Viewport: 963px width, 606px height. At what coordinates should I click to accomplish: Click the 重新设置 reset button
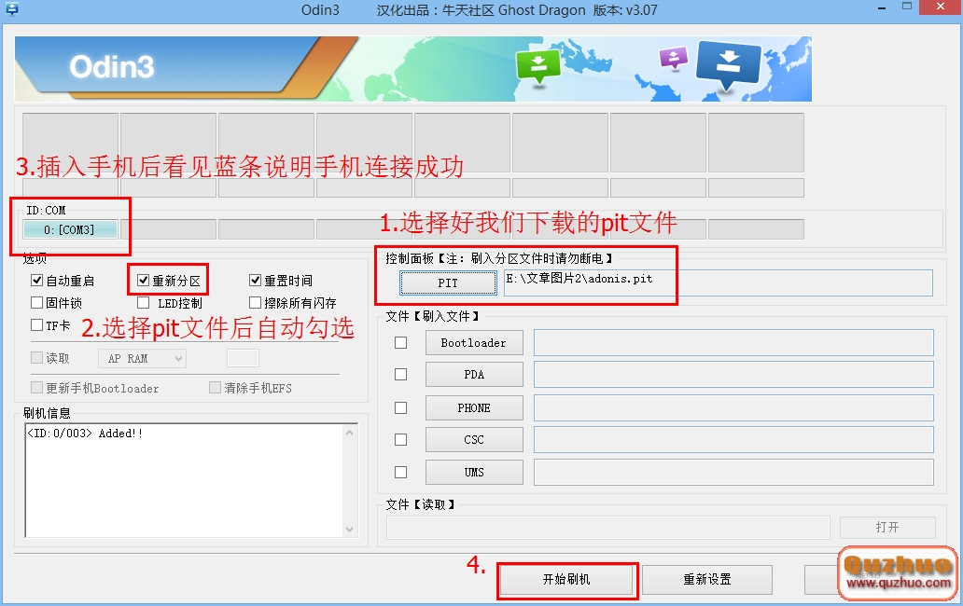point(706,579)
